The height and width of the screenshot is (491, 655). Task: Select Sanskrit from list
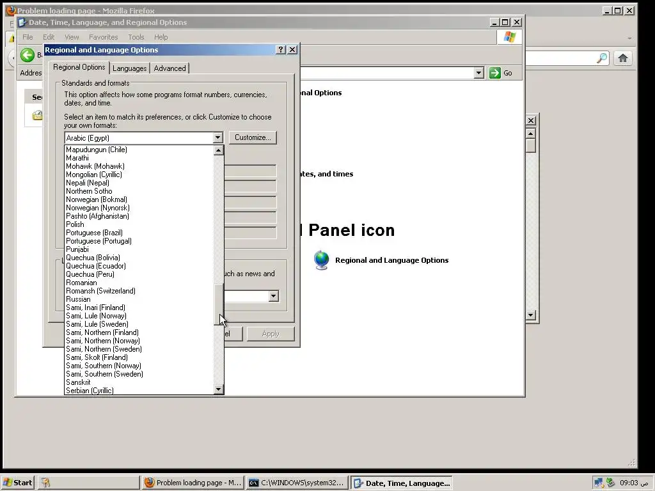pyautogui.click(x=139, y=382)
